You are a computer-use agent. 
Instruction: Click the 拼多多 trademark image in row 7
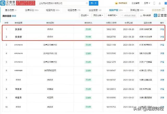pos(18,80)
